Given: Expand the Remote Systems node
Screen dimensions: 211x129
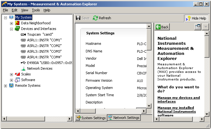Looking at the screenshot, I should [x=5, y=86].
